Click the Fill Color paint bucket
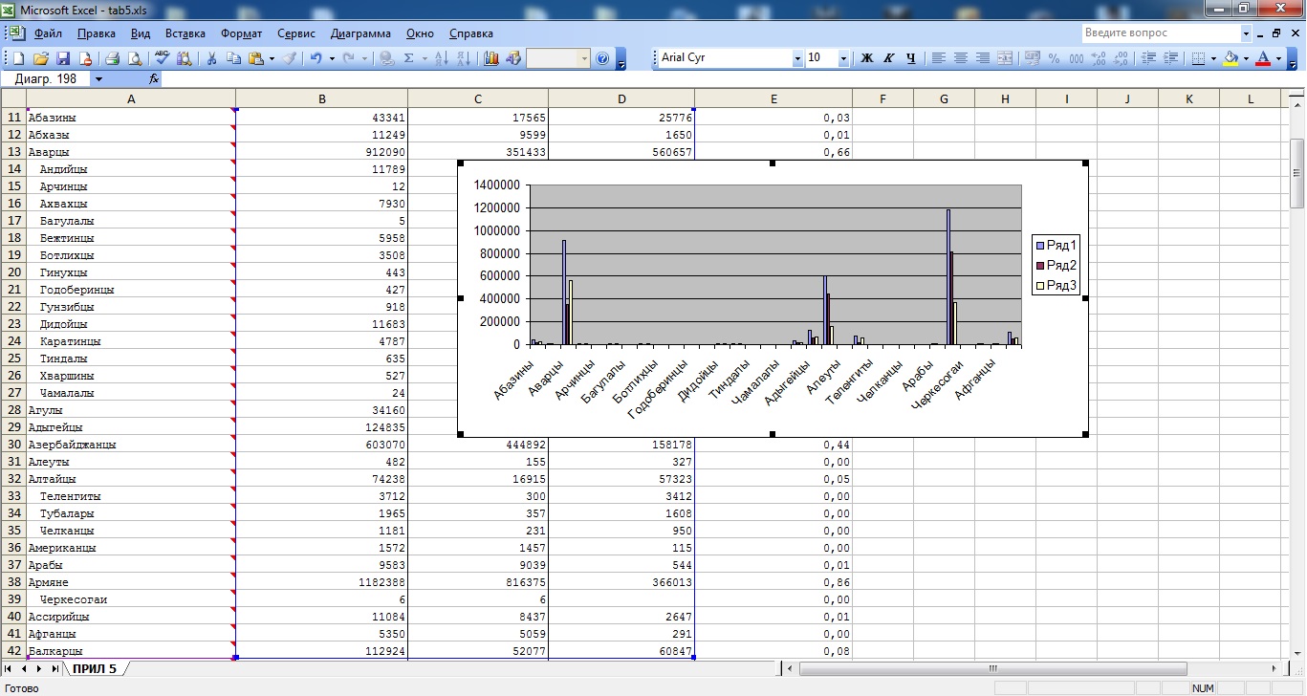Image resolution: width=1307 pixels, height=696 pixels. [x=1231, y=58]
